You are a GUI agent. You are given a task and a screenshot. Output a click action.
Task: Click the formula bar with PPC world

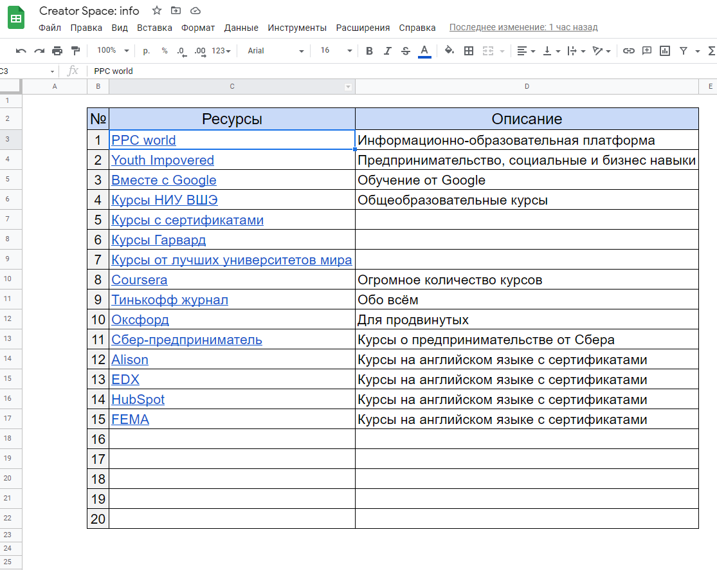coord(403,71)
